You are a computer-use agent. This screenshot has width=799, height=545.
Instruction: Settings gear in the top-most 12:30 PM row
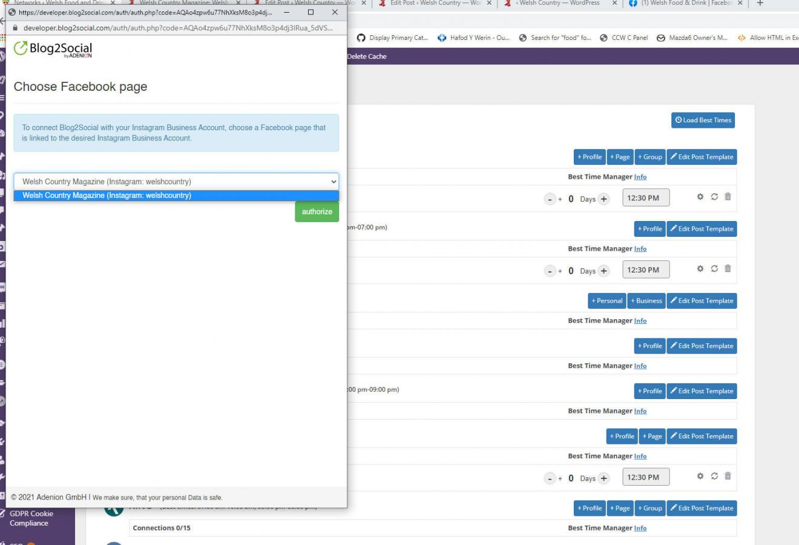point(700,197)
